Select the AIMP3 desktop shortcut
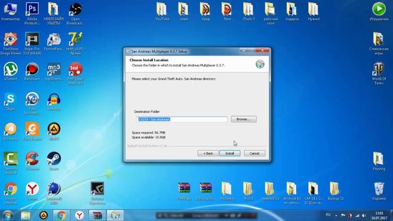 [53, 131]
